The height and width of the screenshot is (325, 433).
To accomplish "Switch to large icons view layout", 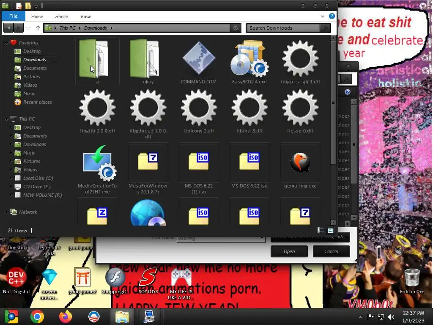I will click(x=331, y=230).
